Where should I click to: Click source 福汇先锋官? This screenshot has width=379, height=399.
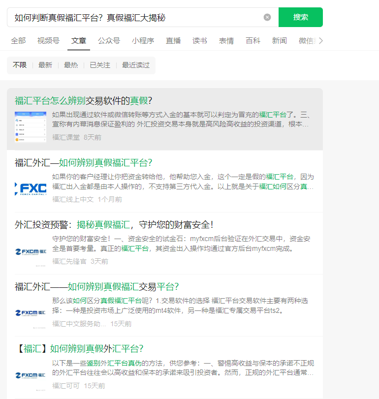coord(69,261)
